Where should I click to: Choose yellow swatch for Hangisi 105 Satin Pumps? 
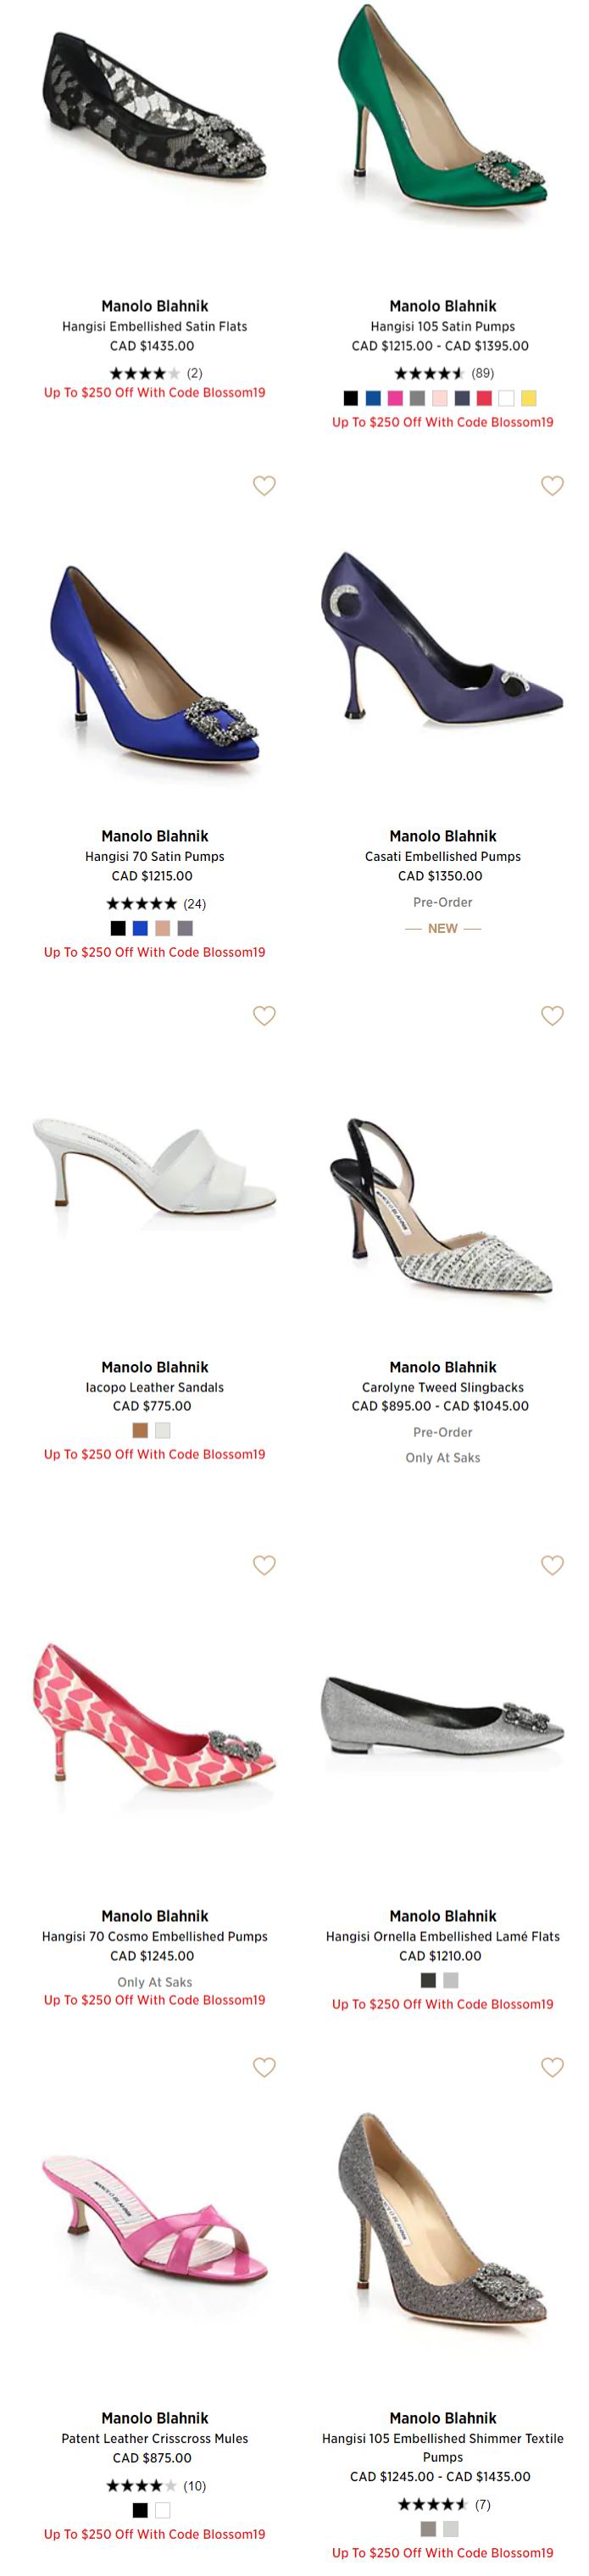(x=528, y=398)
